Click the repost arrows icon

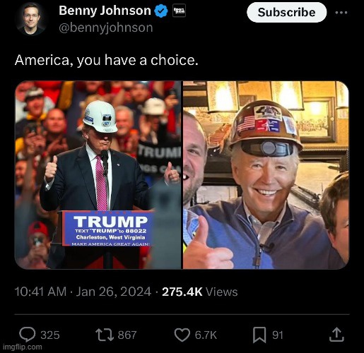click(x=105, y=335)
